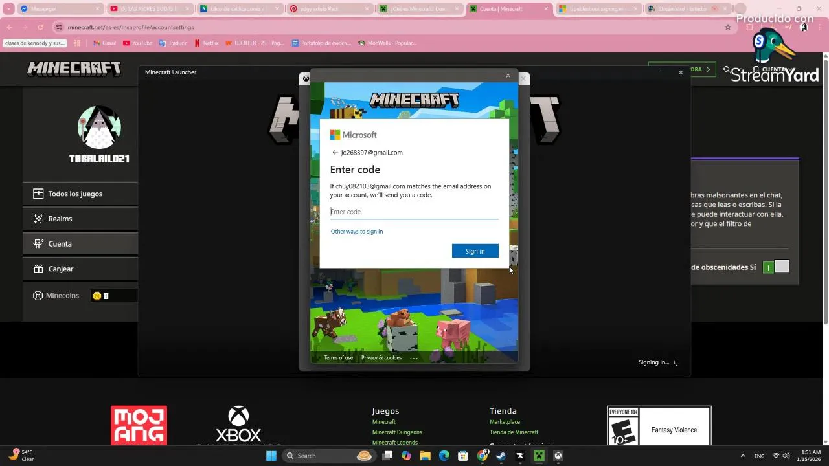Screen dimensions: 829x466
Task: Open Other ways to sign in
Action: pos(357,232)
